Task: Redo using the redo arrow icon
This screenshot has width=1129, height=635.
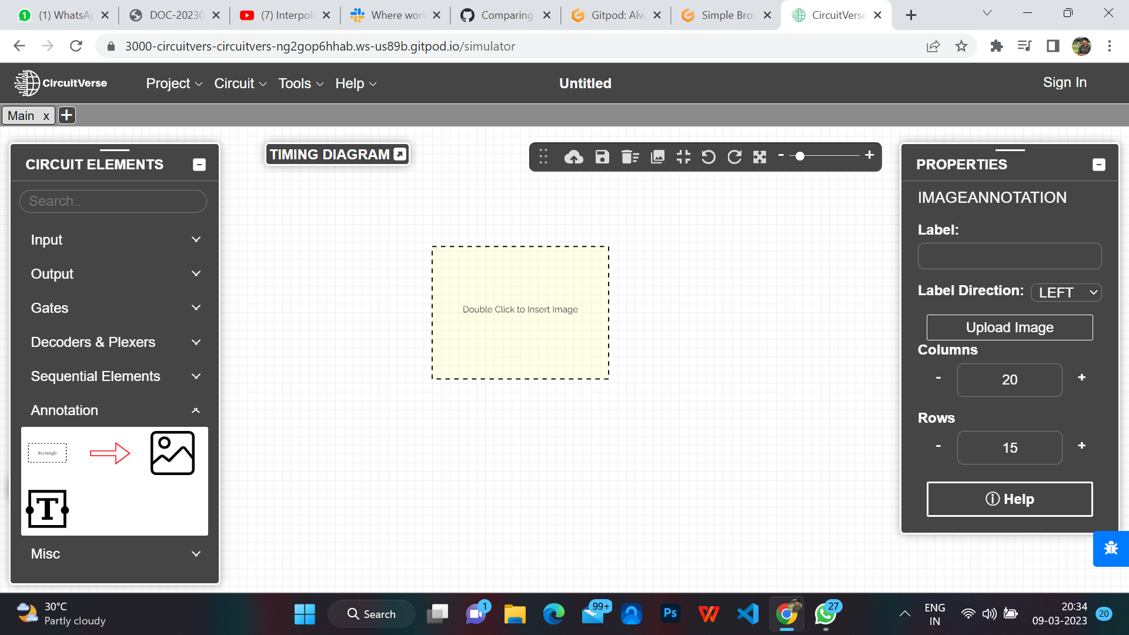Action: pyautogui.click(x=734, y=157)
